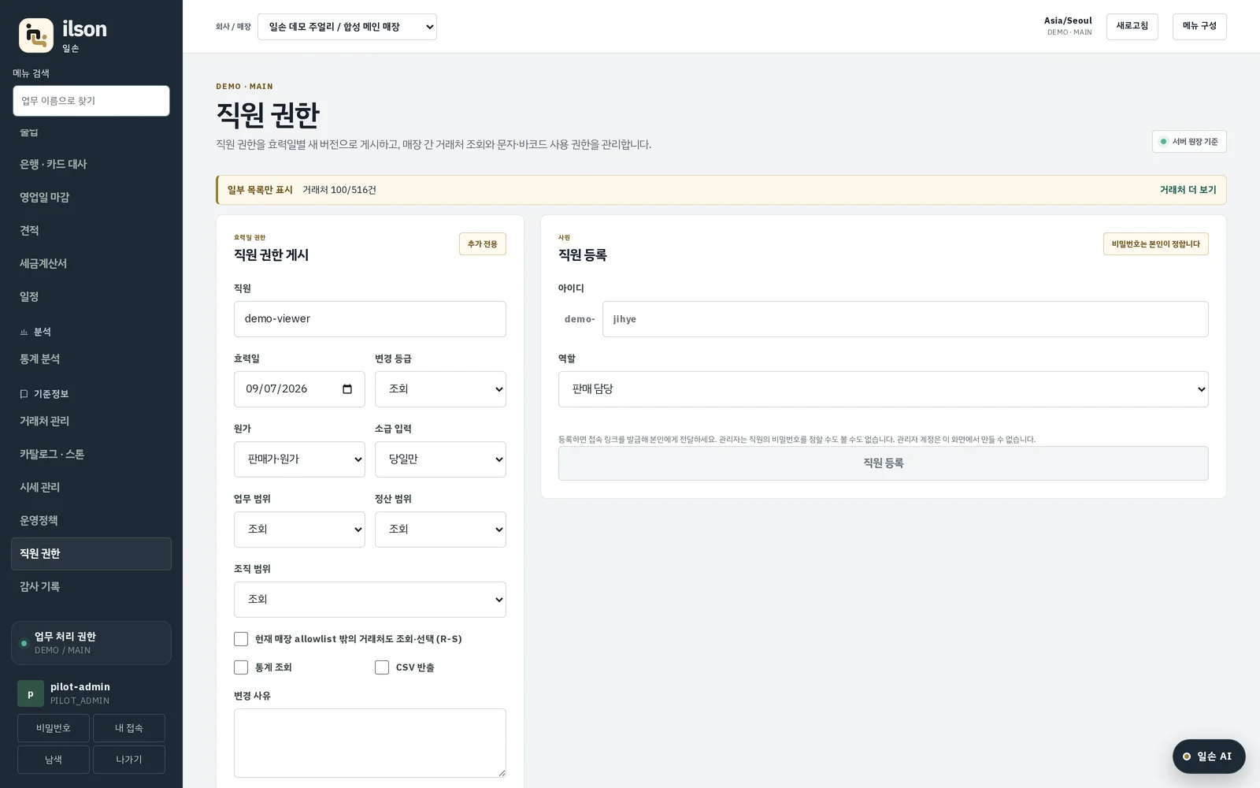Expand the 정산 범위 dropdown

pos(440,530)
